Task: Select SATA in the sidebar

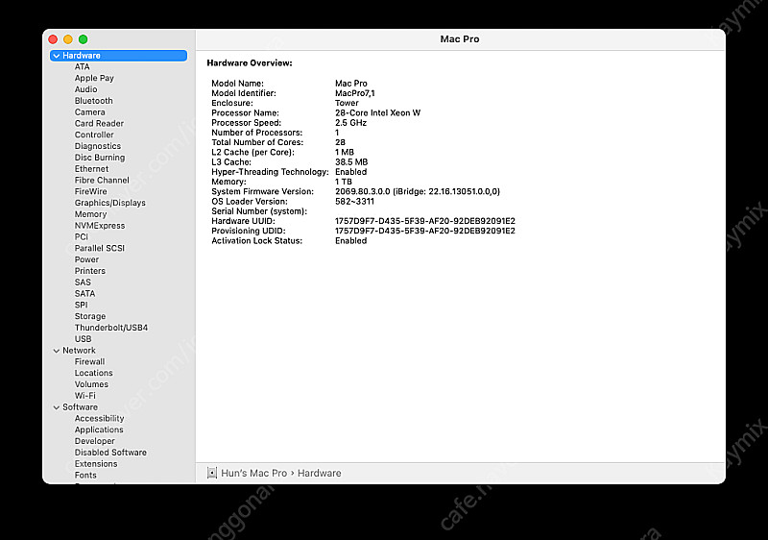Action: click(84, 293)
